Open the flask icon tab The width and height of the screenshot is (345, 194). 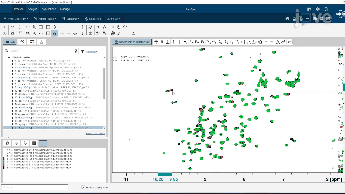click(x=42, y=42)
